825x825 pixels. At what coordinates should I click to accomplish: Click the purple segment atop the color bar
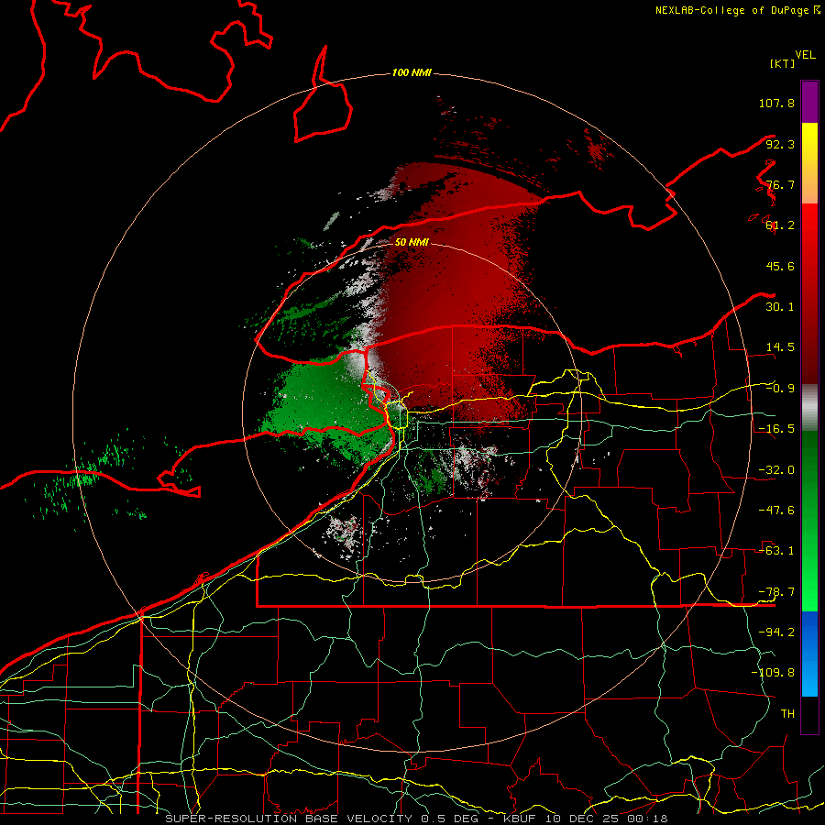click(x=809, y=102)
